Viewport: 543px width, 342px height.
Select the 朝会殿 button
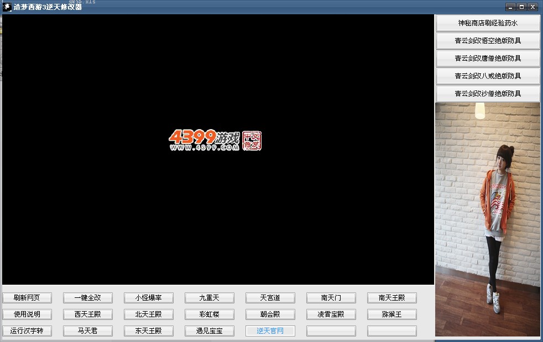[x=270, y=314]
